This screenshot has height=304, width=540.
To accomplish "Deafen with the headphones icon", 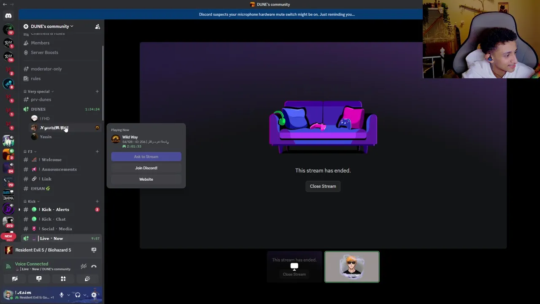I will [78, 295].
